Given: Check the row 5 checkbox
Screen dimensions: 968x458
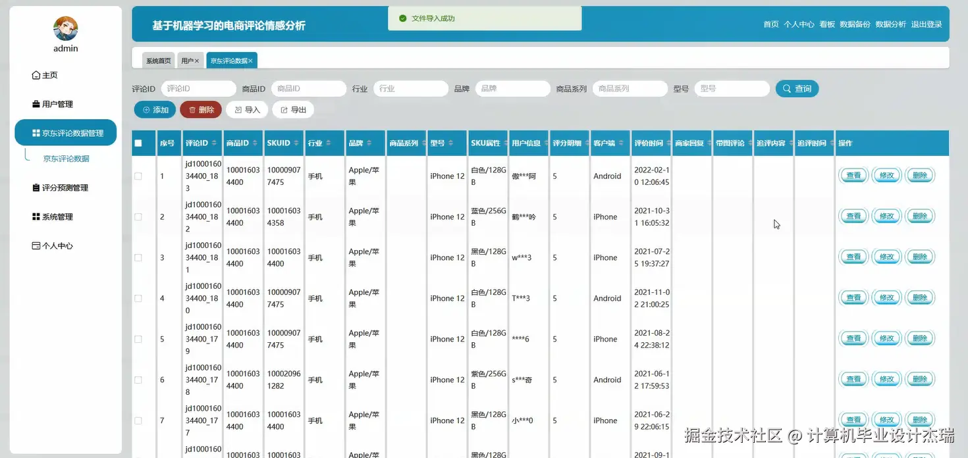Looking at the screenshot, I should tap(138, 340).
